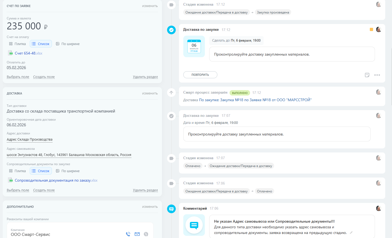The height and width of the screenshot is (238, 392).
Task: Click the tag icon for the 17:07 Стадия изменена
Action: click(x=171, y=158)
